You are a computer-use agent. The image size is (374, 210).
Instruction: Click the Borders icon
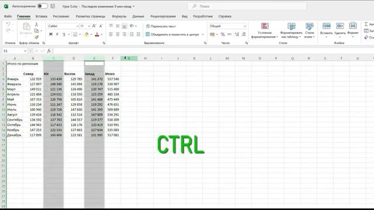click(x=75, y=34)
